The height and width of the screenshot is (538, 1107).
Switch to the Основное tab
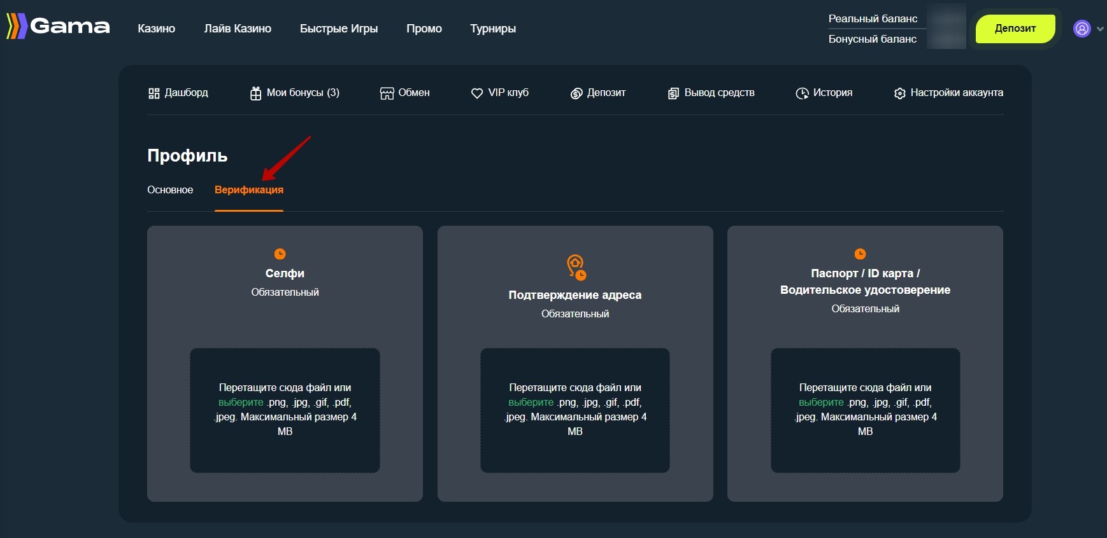(170, 190)
